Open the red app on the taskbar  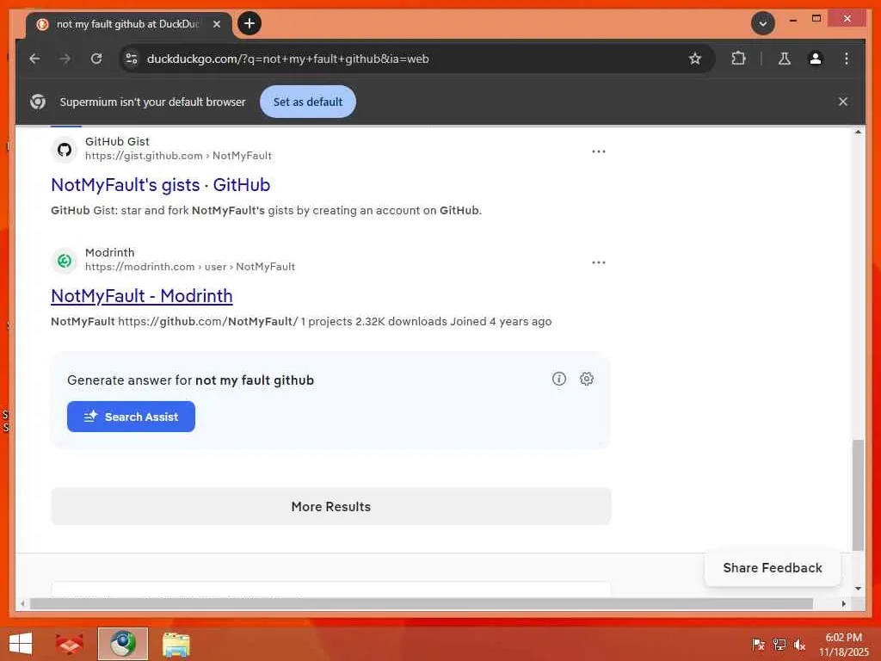click(69, 644)
